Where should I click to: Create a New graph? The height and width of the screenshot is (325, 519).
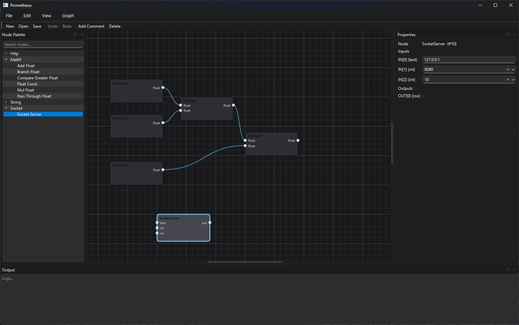10,26
